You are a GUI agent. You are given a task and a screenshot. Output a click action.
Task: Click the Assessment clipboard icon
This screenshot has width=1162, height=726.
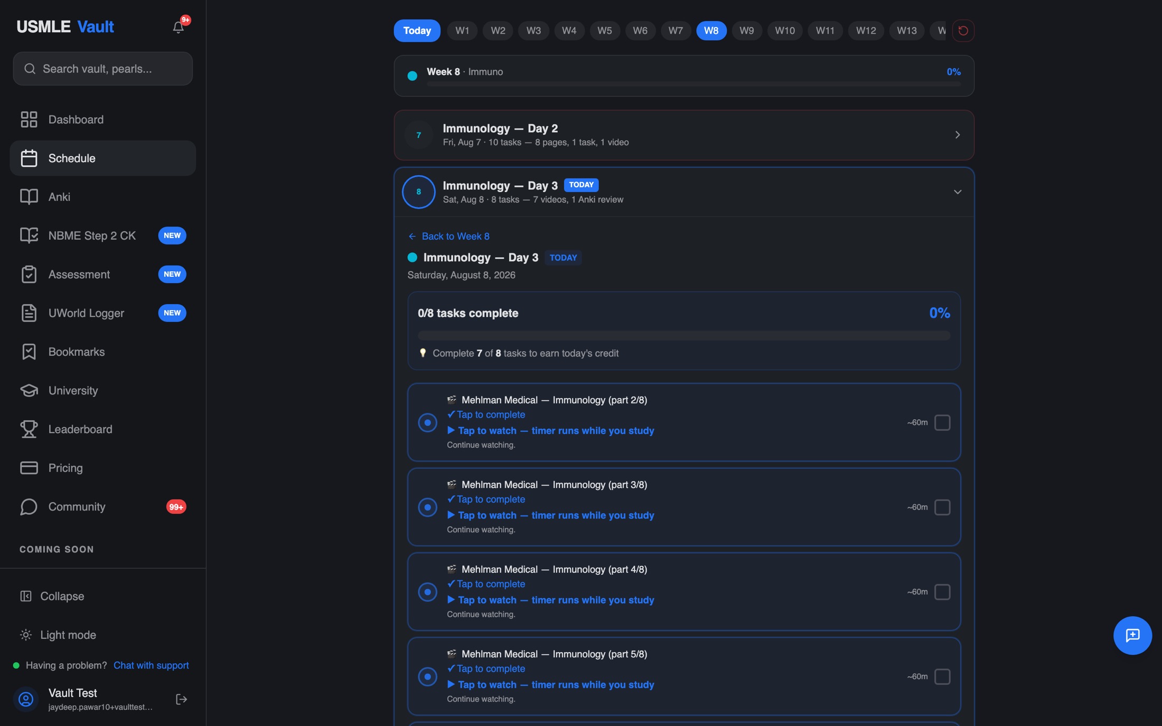click(x=29, y=274)
